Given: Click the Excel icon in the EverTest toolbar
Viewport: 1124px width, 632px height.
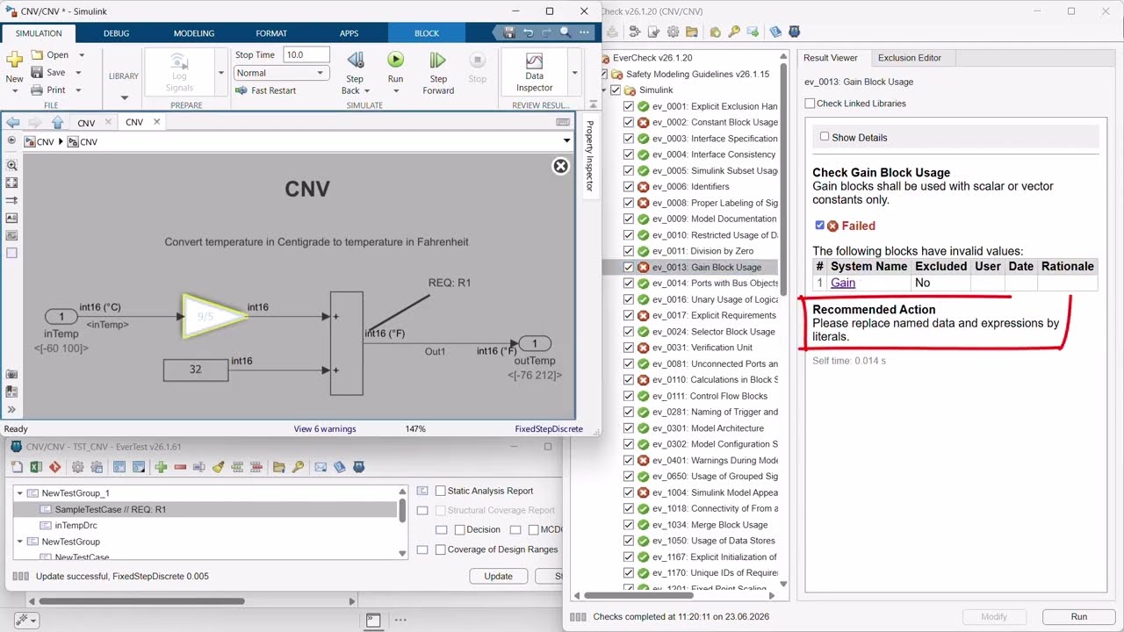Looking at the screenshot, I should pos(36,467).
